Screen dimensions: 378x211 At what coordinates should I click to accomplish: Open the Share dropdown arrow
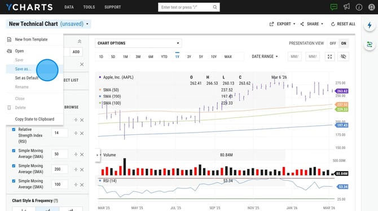click(x=322, y=24)
